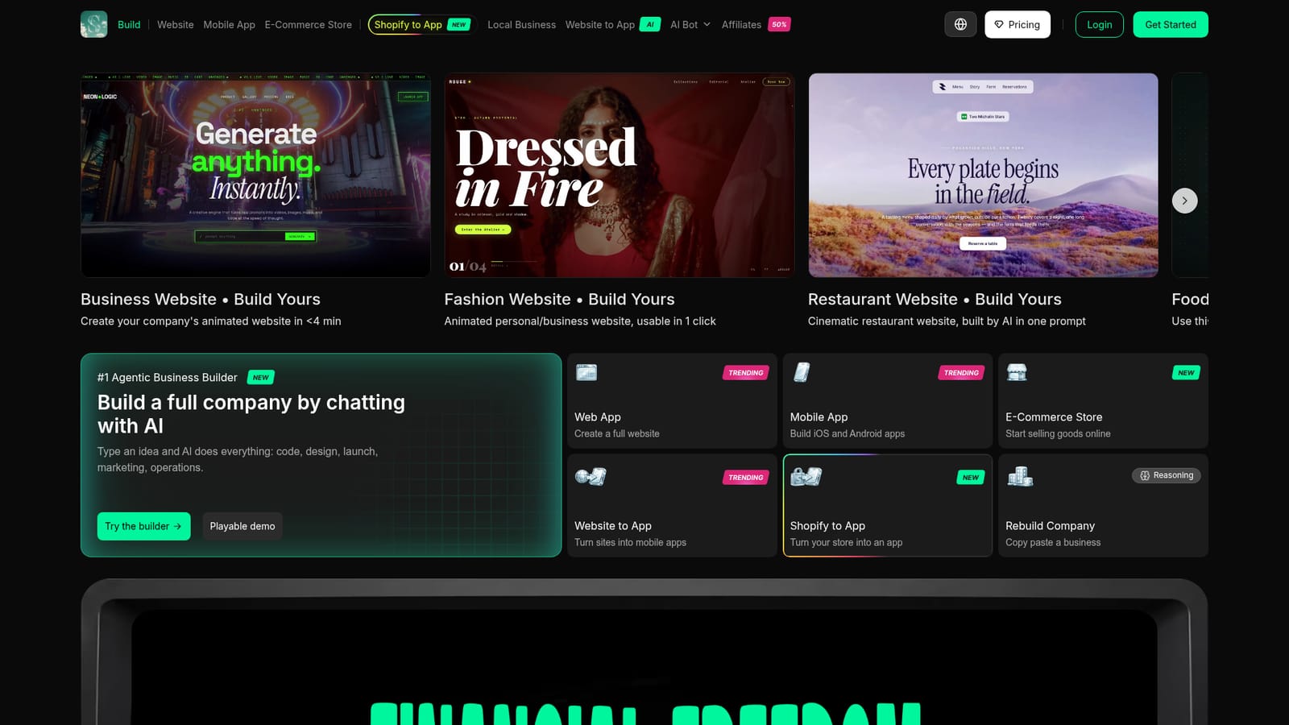1289x725 pixels.
Task: Click Fashion Website • Build Yours title
Action: click(x=559, y=299)
